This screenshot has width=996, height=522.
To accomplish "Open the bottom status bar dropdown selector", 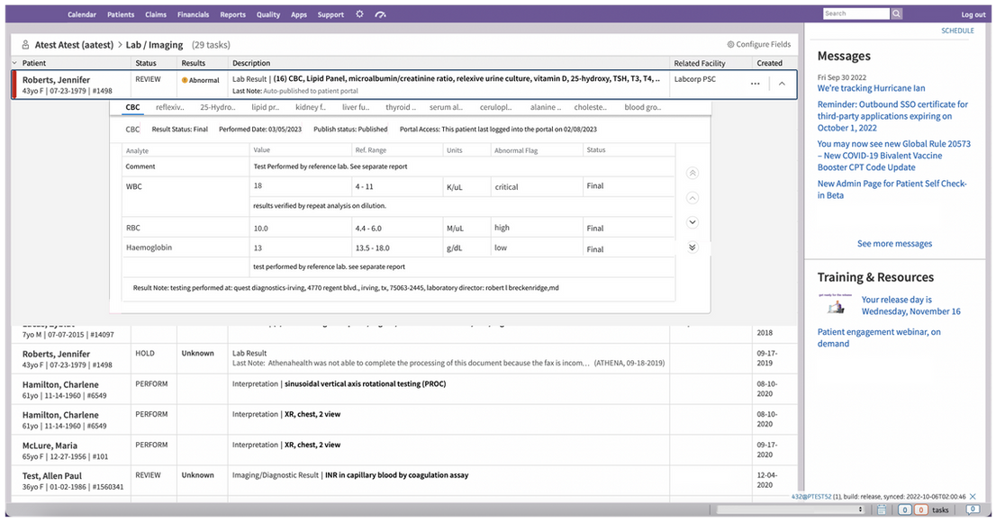I will pyautogui.click(x=791, y=509).
